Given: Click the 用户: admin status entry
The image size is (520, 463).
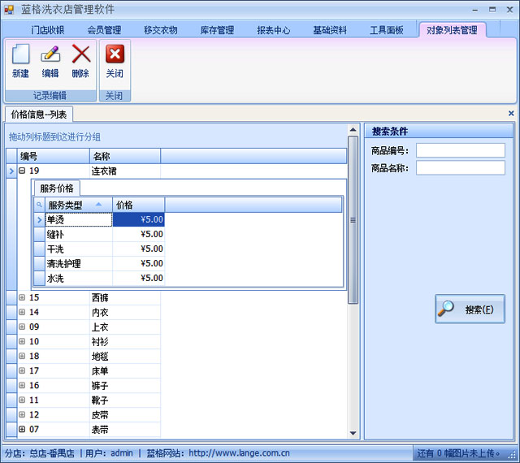Looking at the screenshot, I should pos(109,453).
